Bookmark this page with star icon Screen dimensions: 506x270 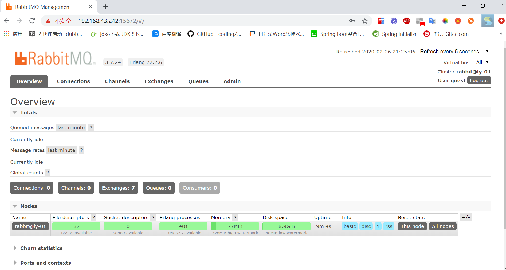coord(365,21)
